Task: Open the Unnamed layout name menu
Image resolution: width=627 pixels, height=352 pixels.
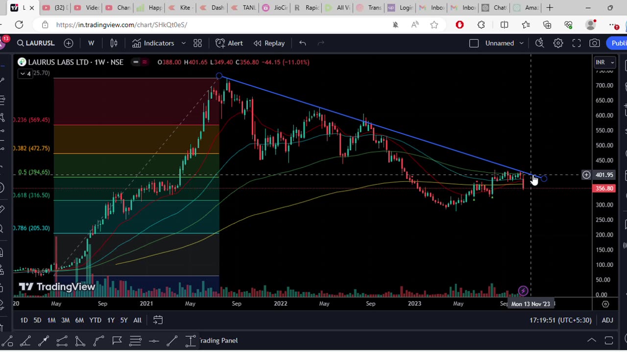Action: tap(500, 43)
